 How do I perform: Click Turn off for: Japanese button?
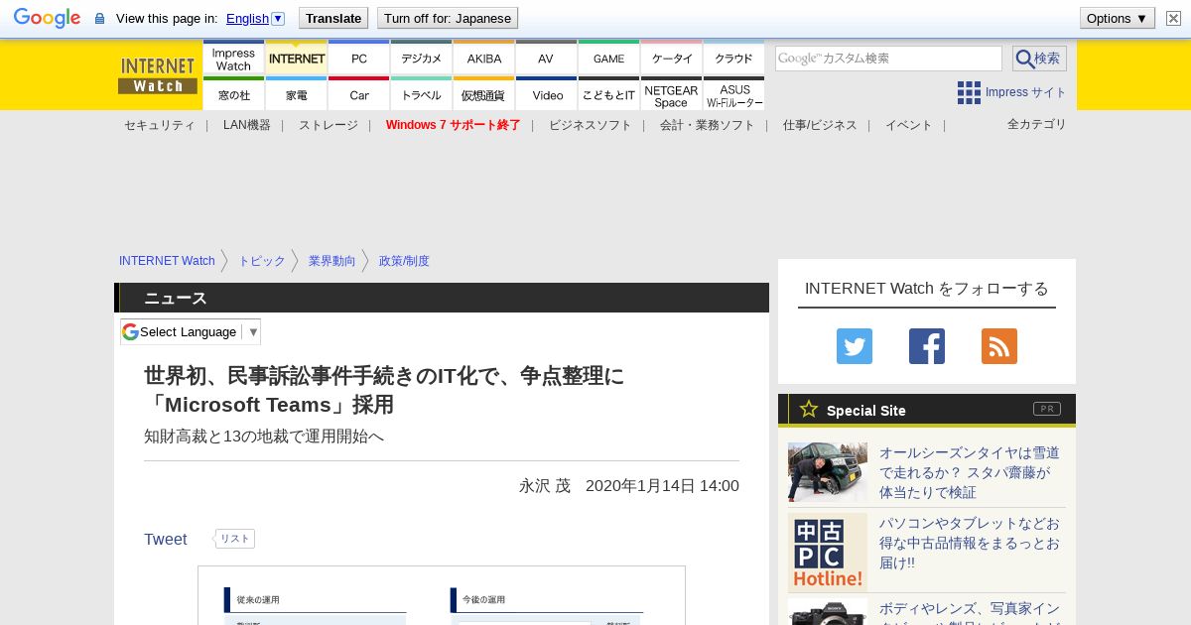tap(448, 18)
